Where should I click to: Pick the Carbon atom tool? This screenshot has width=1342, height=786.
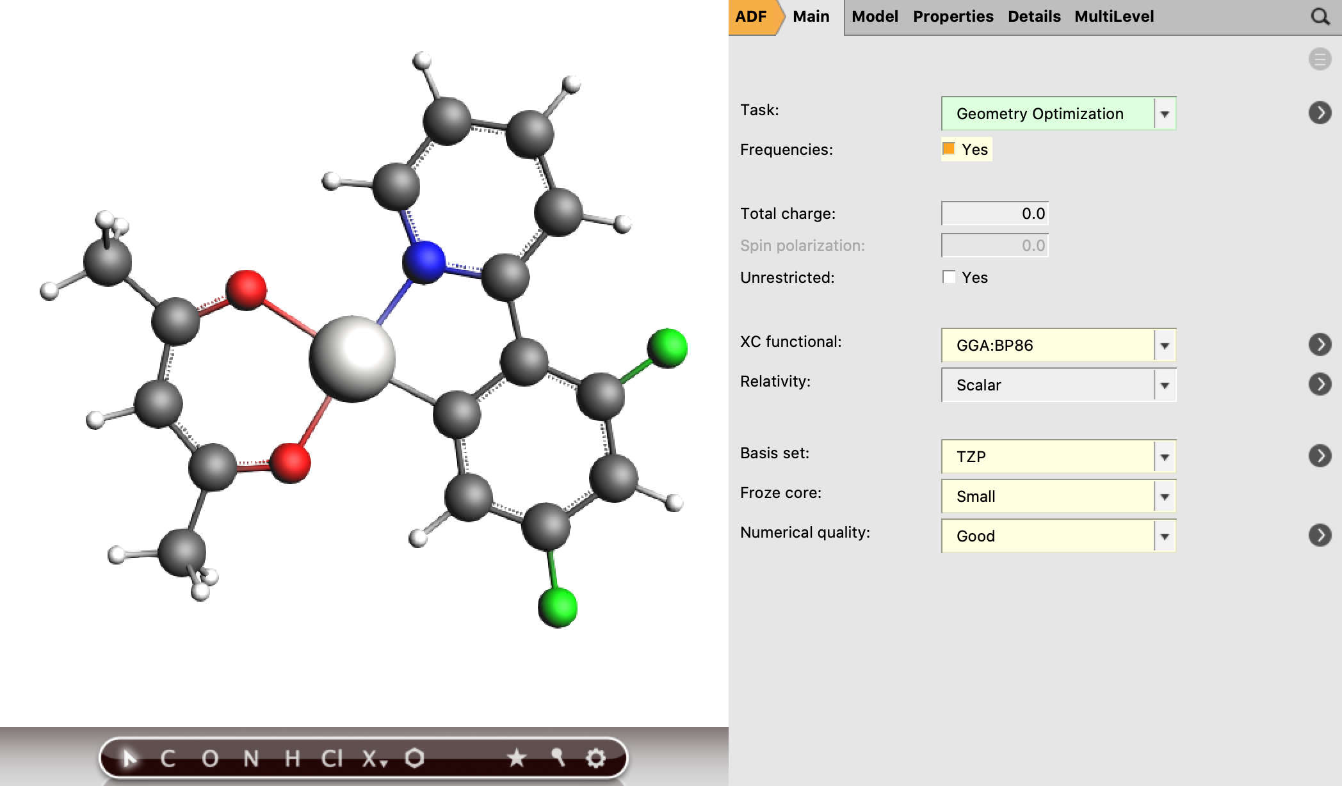point(168,759)
